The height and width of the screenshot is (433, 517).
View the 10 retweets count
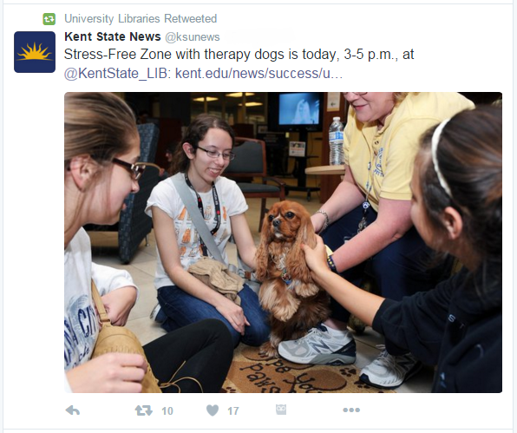pyautogui.click(x=167, y=411)
